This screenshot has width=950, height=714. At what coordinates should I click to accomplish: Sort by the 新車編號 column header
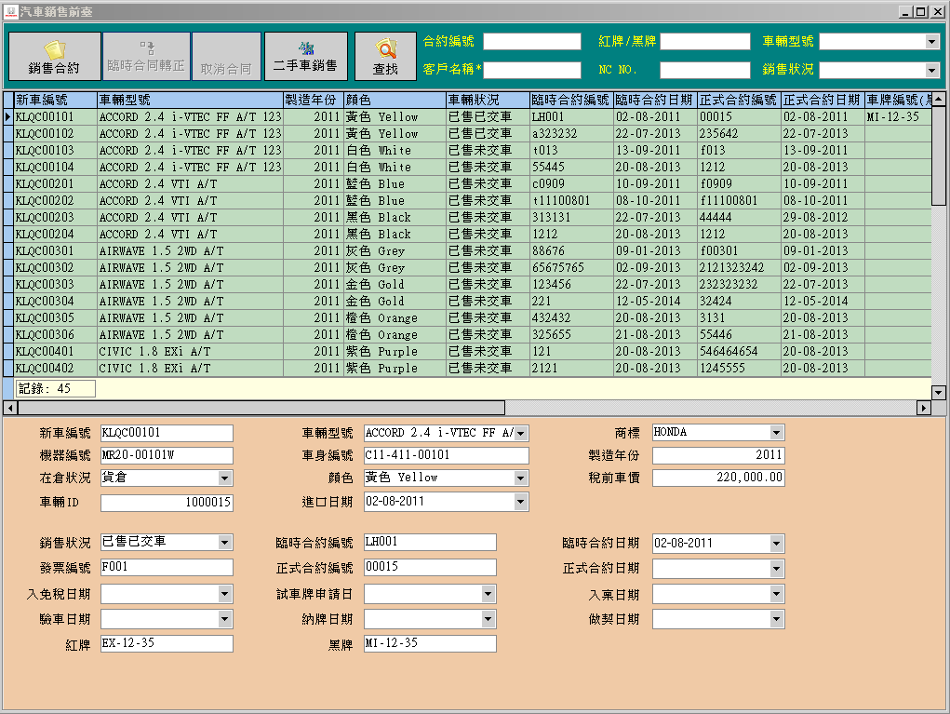pos(55,100)
